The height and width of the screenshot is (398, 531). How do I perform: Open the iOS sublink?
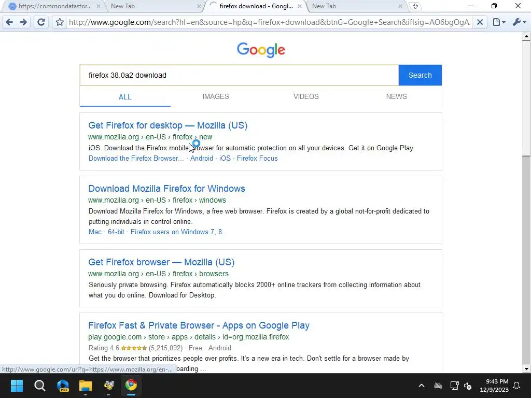point(225,159)
